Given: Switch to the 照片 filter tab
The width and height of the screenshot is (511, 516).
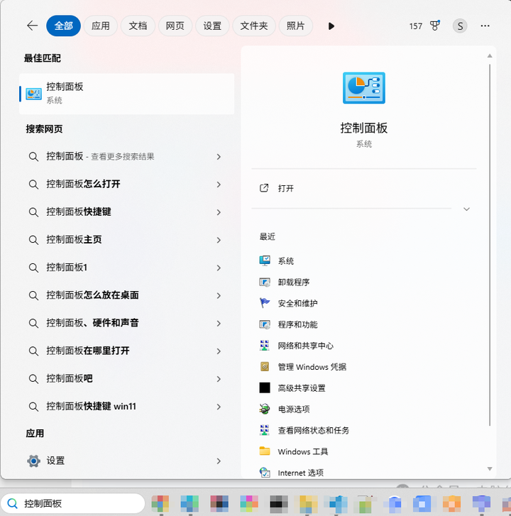Looking at the screenshot, I should tap(295, 26).
